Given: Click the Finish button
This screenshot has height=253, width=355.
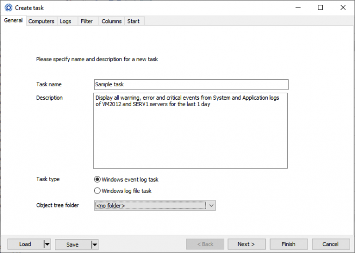Looking at the screenshot, I should pyautogui.click(x=289, y=244).
